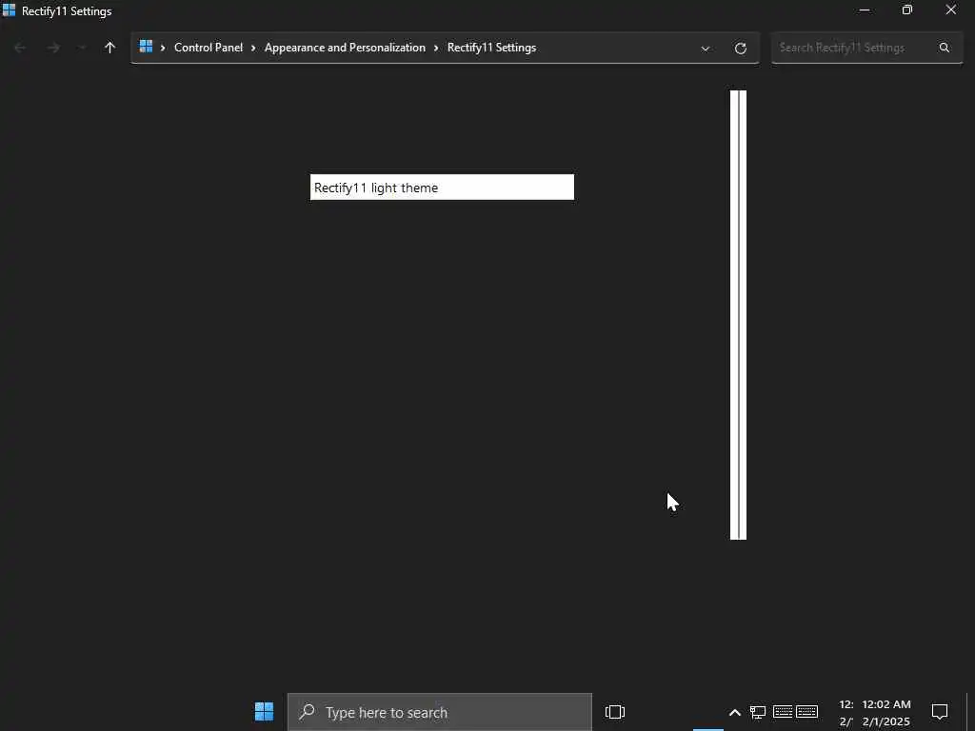Refresh the Rectify11 Settings page
The height and width of the screenshot is (731, 975).
741,49
